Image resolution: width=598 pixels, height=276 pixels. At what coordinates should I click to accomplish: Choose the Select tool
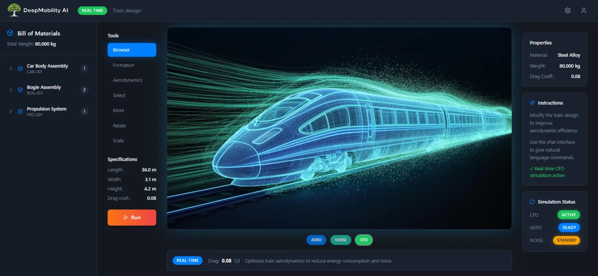(132, 95)
